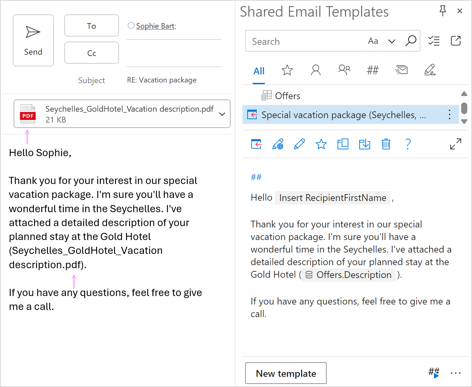
Task: Open the Cc recipients picker
Action: coord(92,53)
